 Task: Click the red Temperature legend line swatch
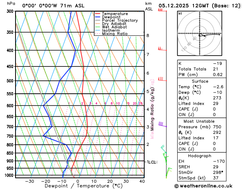[98, 14]
